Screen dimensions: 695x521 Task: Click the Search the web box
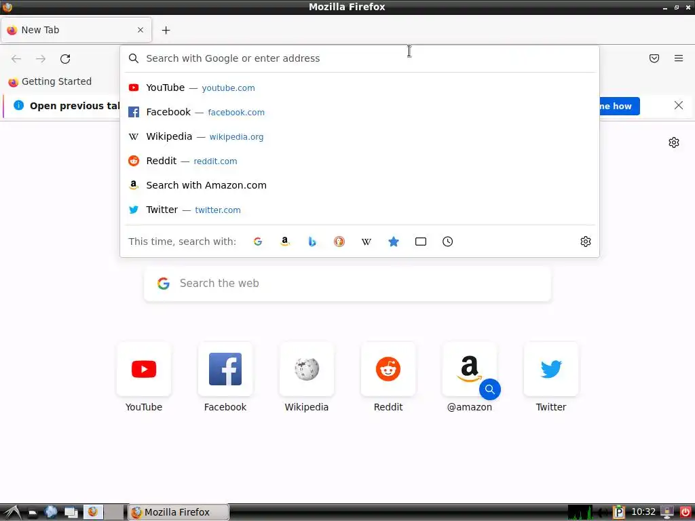[x=347, y=284]
